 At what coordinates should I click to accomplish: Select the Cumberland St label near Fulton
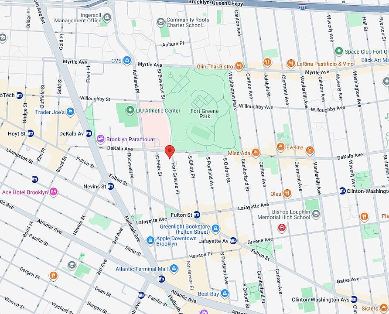pyautogui.click(x=261, y=287)
